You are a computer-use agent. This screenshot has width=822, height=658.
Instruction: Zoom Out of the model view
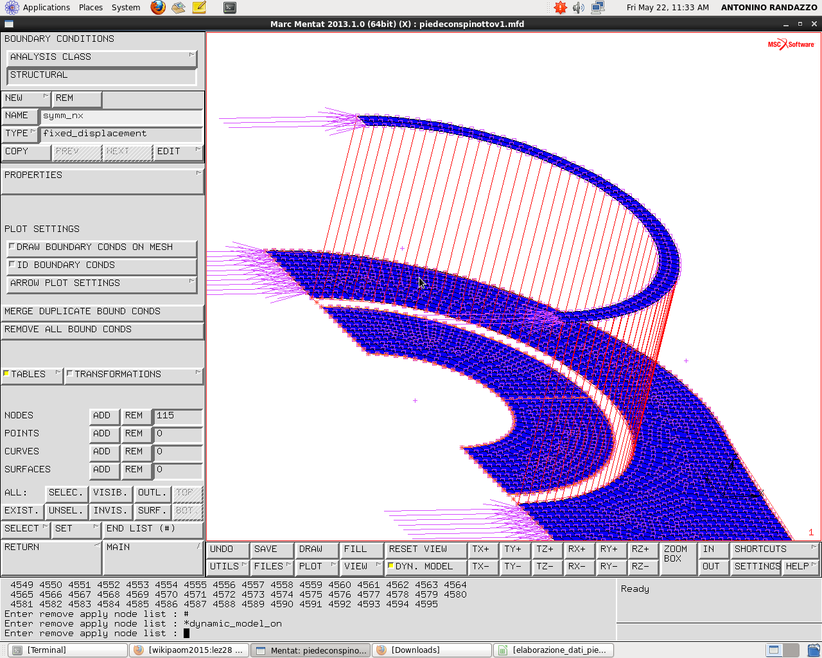pos(713,567)
